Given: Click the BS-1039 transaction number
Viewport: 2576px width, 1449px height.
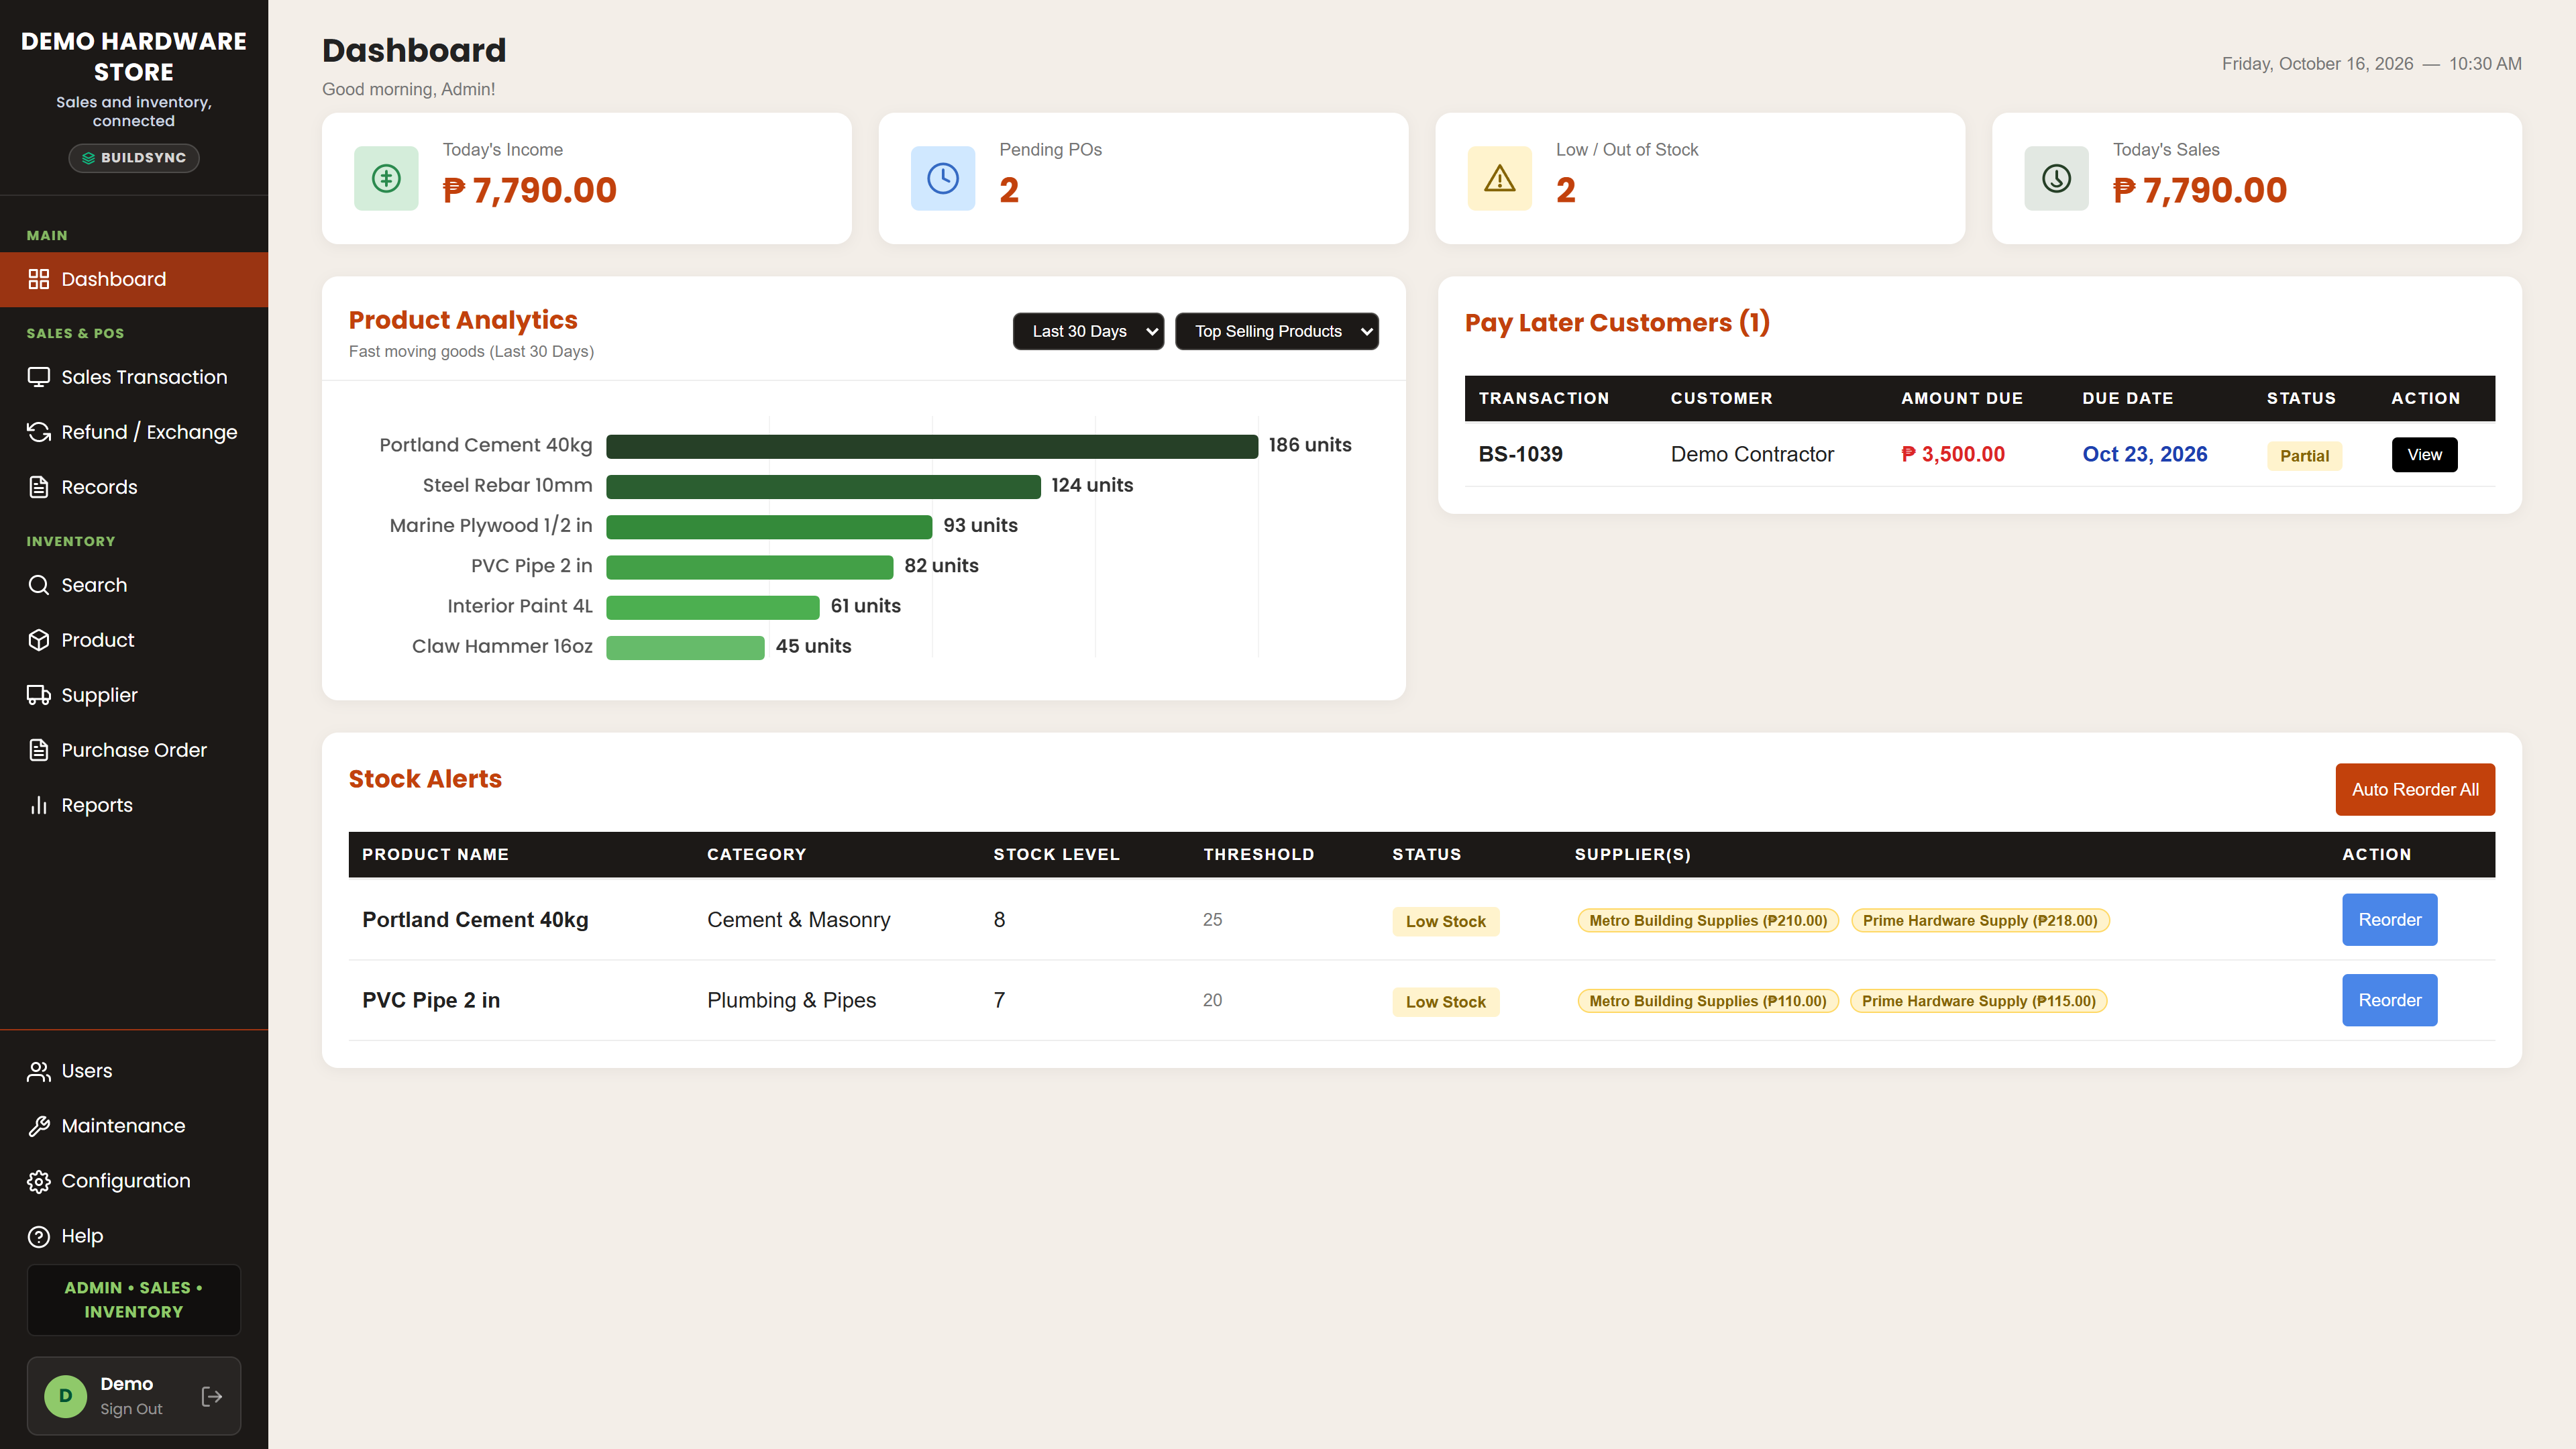Looking at the screenshot, I should click(1520, 455).
